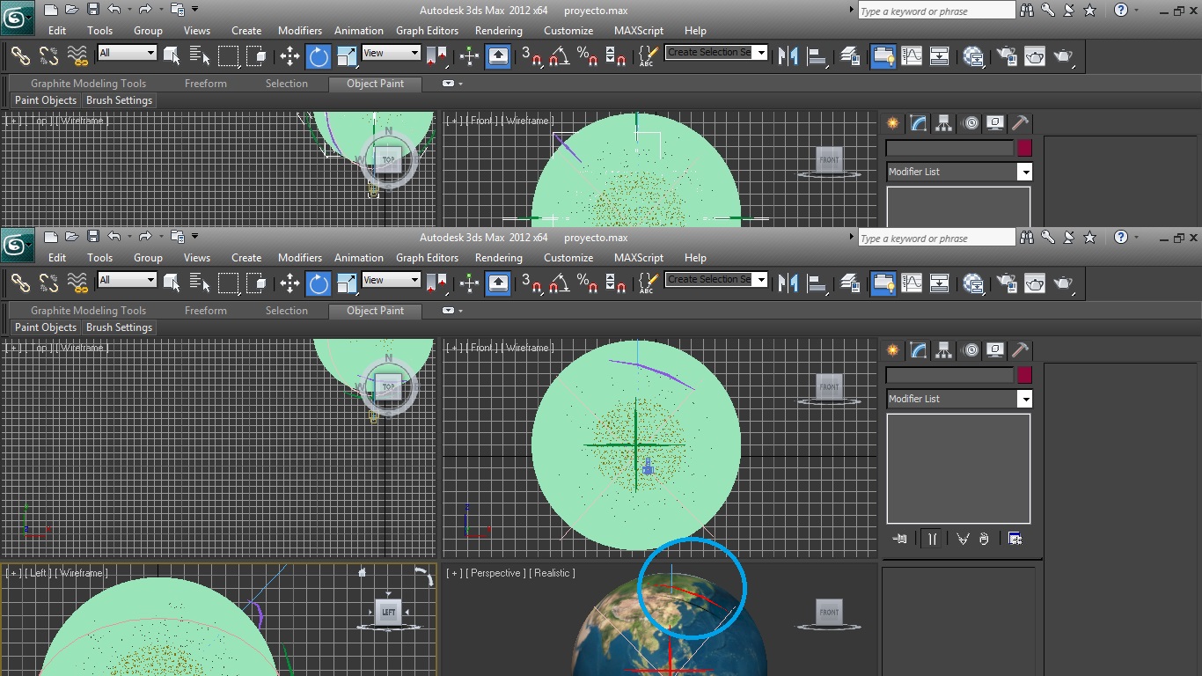The width and height of the screenshot is (1202, 676).
Task: Open Rendered Frame Window in lower window toolbar
Action: pyautogui.click(x=1035, y=283)
